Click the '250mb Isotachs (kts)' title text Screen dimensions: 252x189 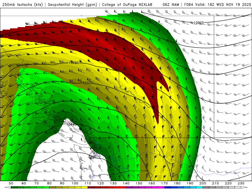(22, 5)
